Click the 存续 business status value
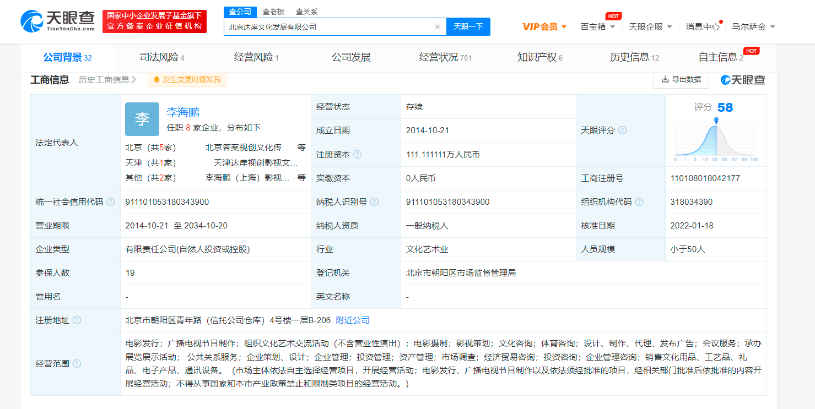This screenshot has height=409, width=815. (414, 107)
